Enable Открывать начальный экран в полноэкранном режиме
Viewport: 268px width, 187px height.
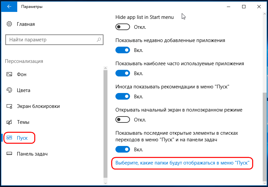click(x=122, y=119)
